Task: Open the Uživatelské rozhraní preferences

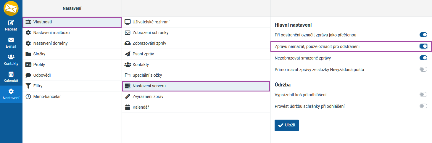Action: tap(151, 22)
